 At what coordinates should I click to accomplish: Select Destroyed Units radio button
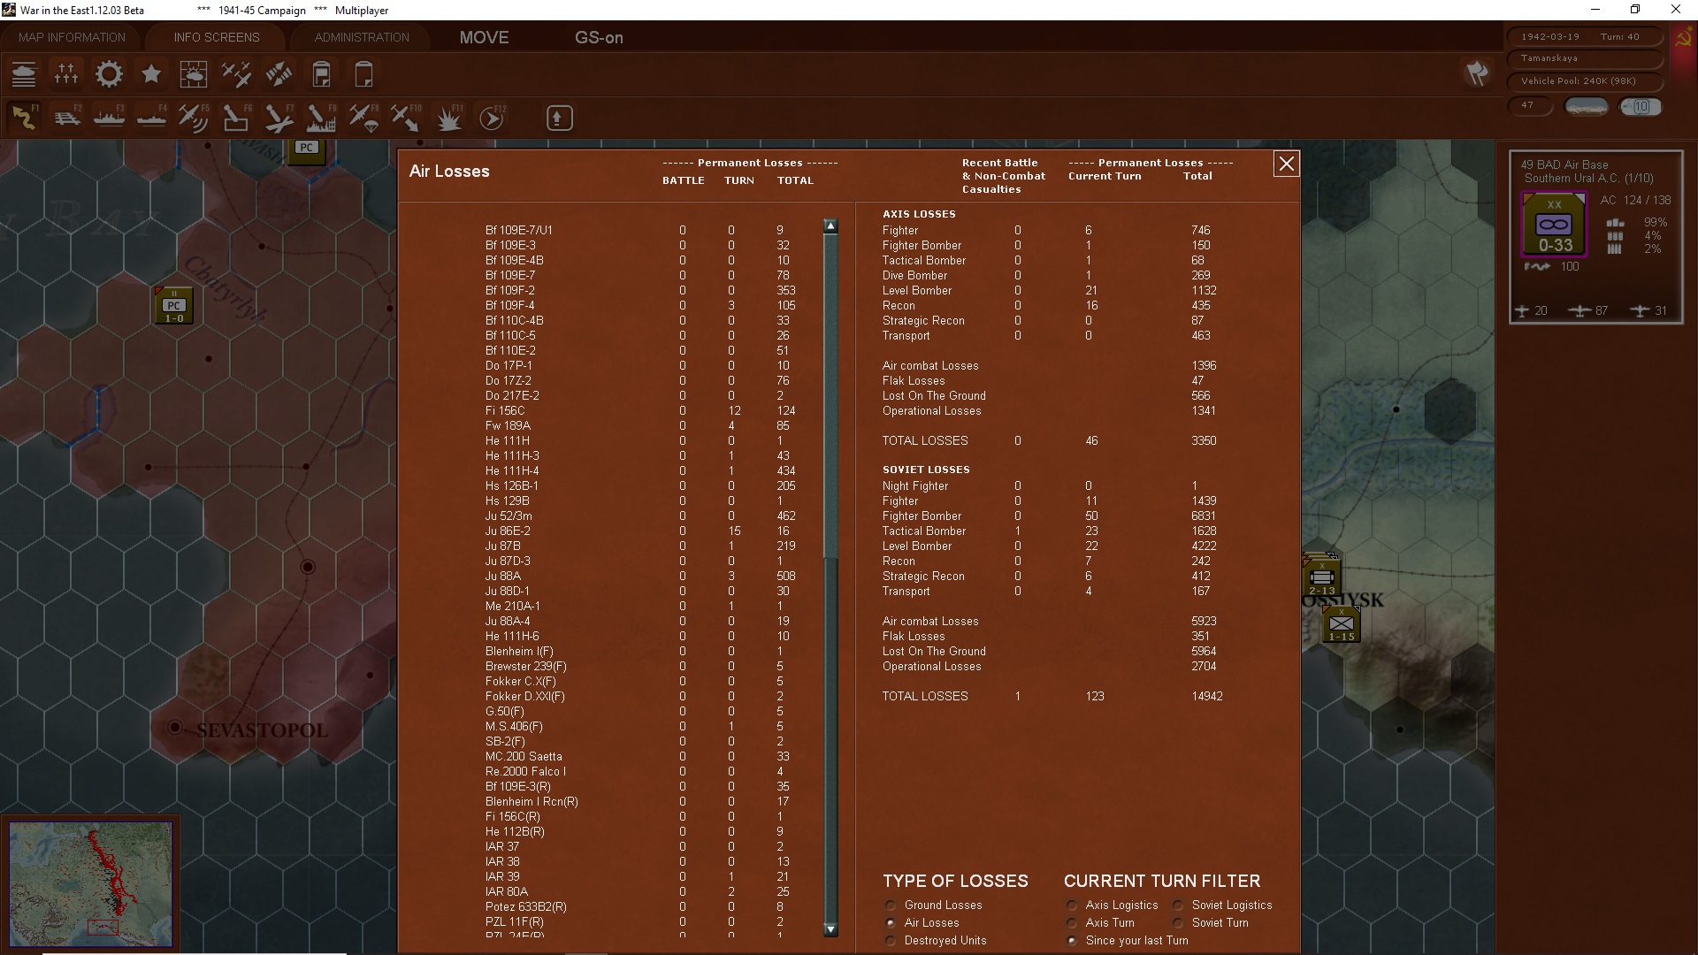(891, 941)
